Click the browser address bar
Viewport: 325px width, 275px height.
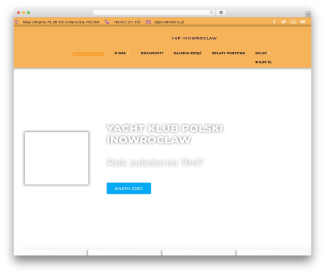coord(154,12)
